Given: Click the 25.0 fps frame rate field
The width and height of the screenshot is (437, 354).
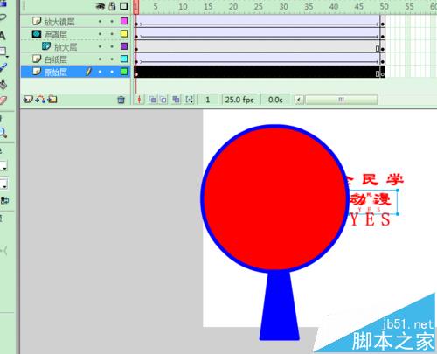Looking at the screenshot, I should (x=239, y=100).
